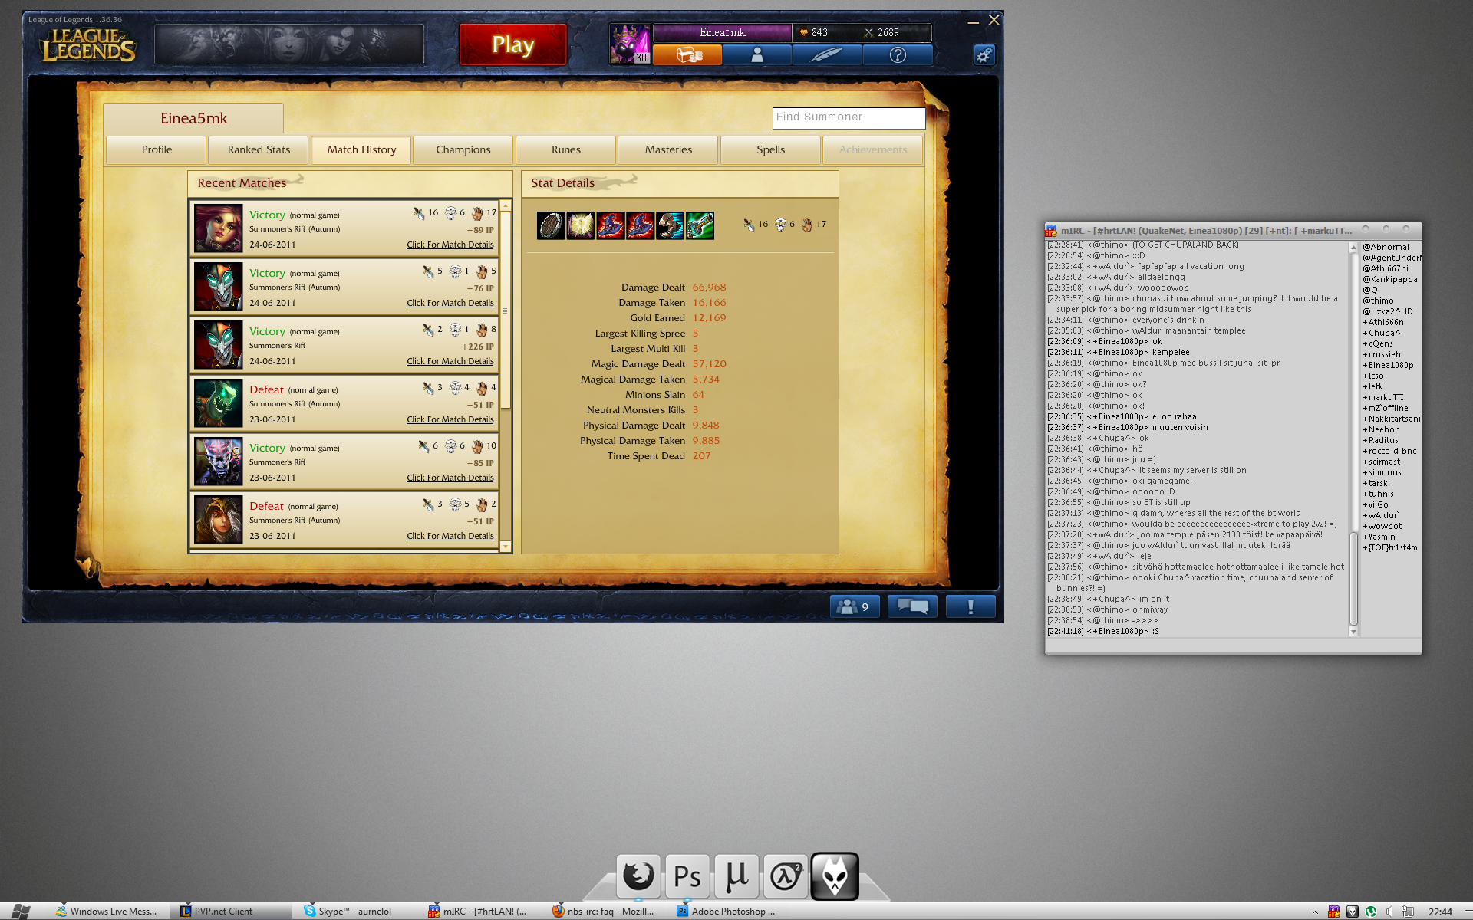
Task: Switch to the Champions tab
Action: click(463, 150)
